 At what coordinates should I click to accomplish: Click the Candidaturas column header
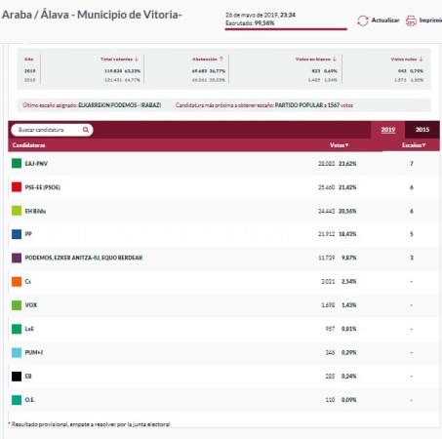(28, 145)
